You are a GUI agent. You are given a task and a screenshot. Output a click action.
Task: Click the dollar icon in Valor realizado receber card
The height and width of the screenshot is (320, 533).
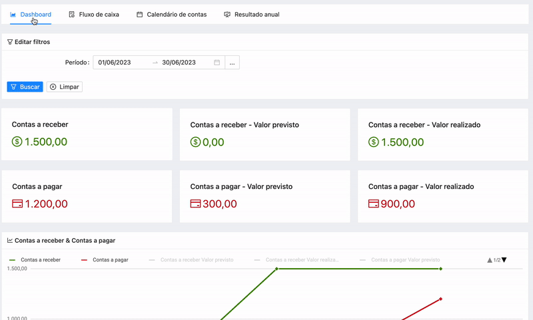374,142
